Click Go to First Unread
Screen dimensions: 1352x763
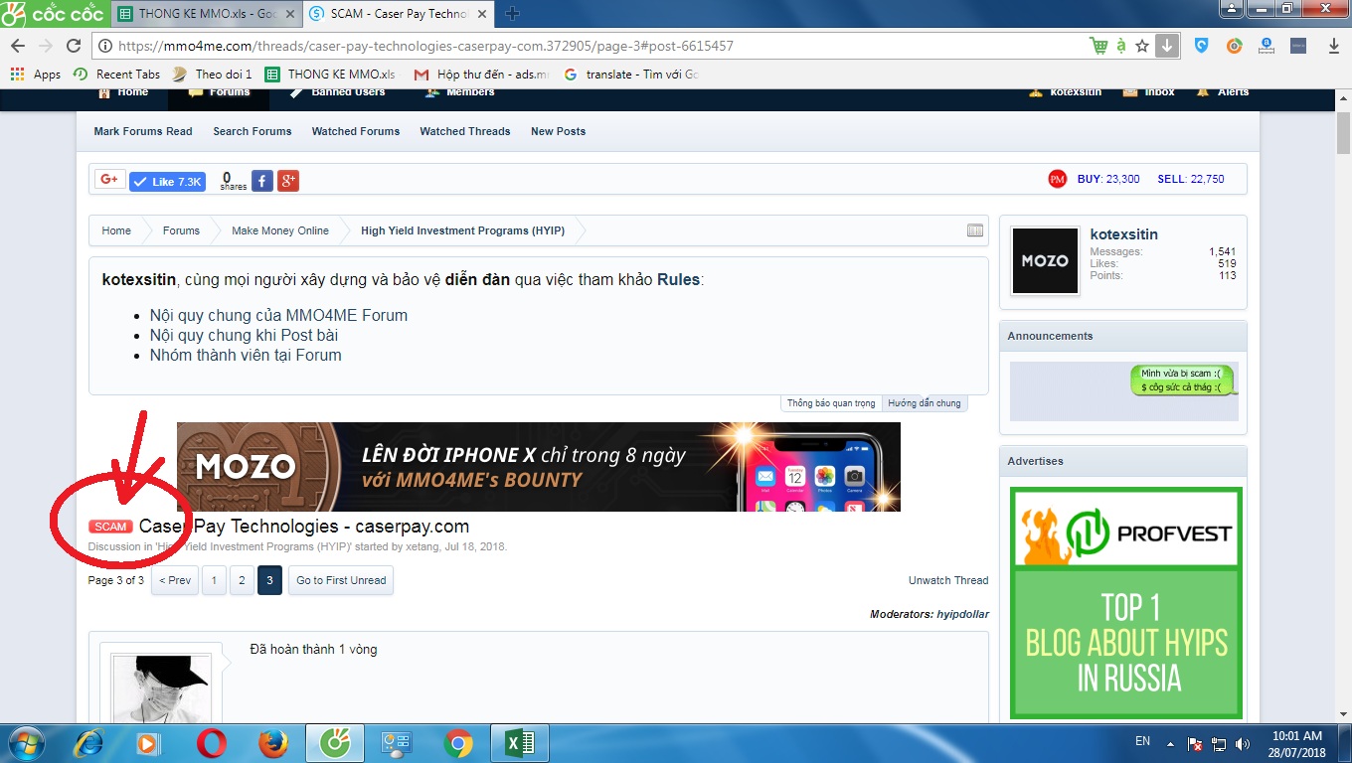[x=341, y=580]
